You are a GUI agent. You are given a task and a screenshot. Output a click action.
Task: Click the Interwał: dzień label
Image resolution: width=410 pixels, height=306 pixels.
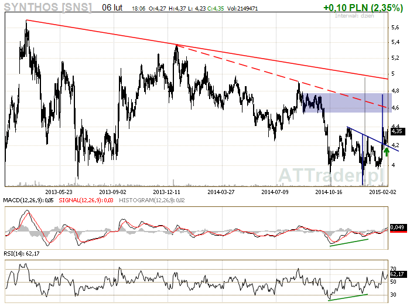click(x=354, y=16)
